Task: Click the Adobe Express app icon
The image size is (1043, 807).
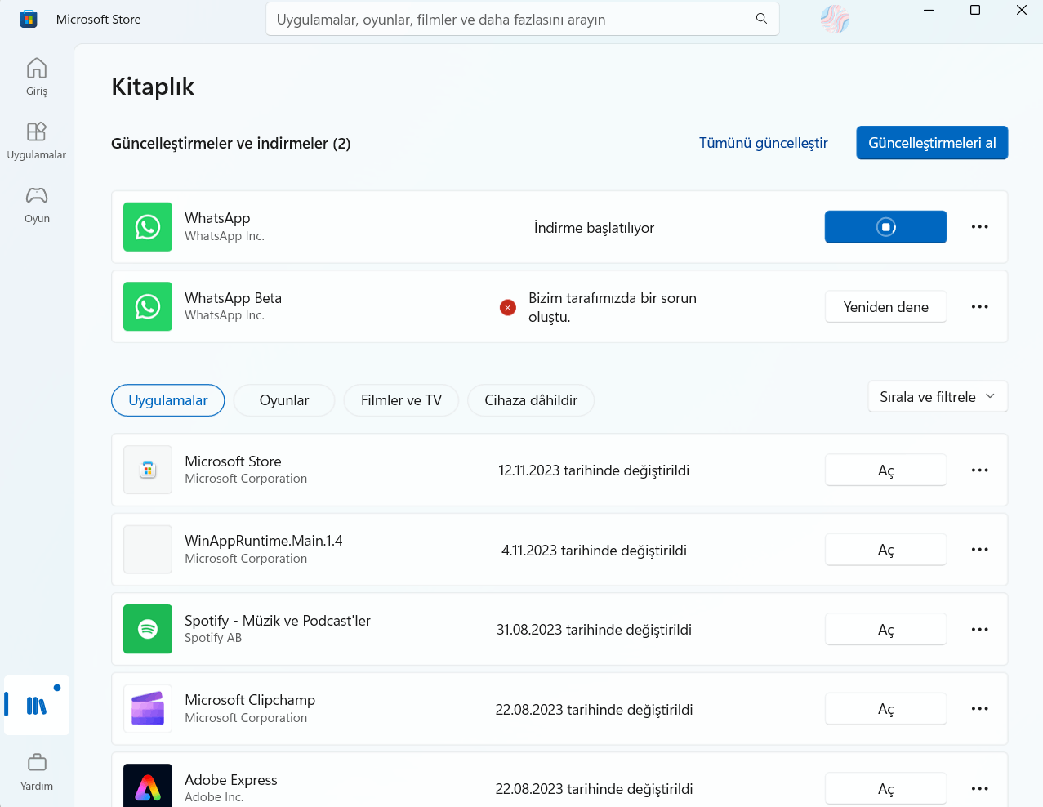Action: [148, 786]
